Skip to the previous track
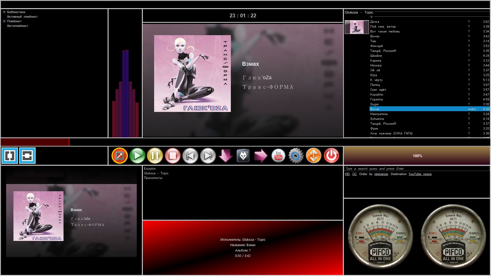 (x=190, y=156)
